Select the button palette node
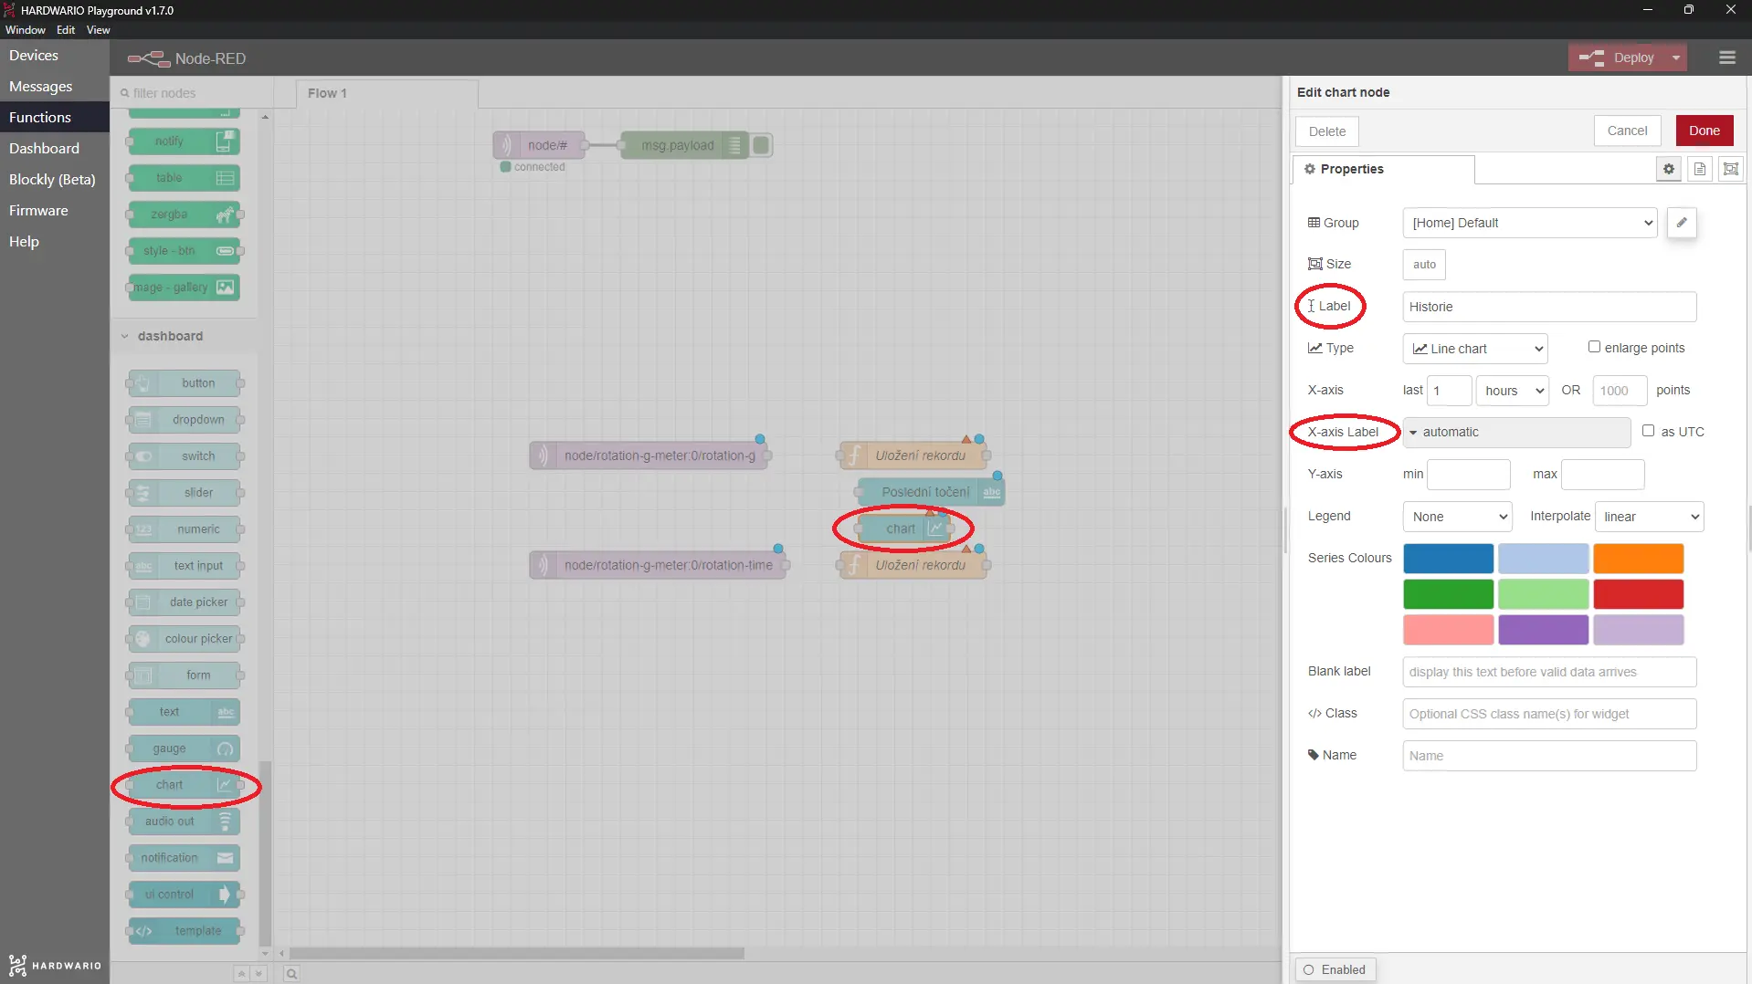 coord(185,383)
